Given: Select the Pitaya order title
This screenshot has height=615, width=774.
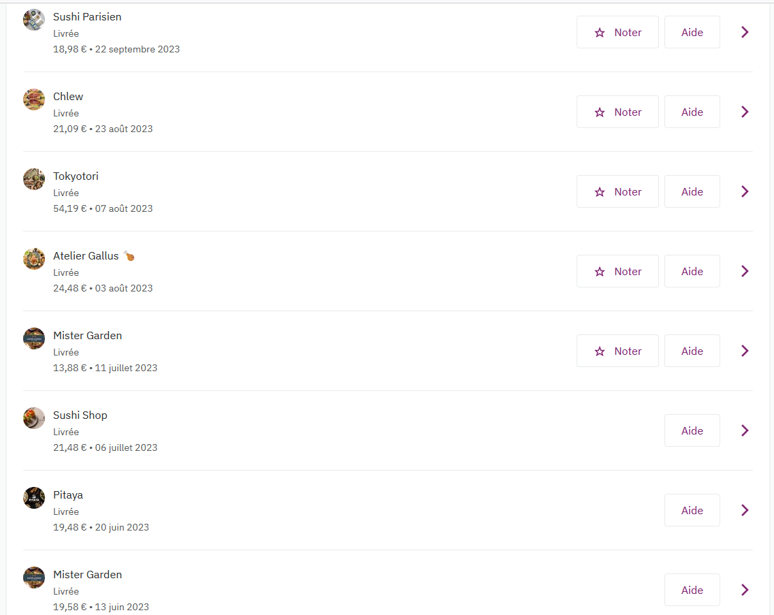Looking at the screenshot, I should 68,495.
